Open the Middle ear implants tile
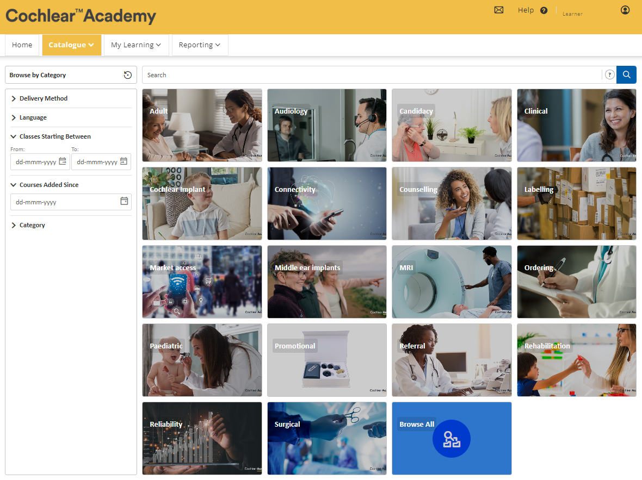 pos(327,282)
